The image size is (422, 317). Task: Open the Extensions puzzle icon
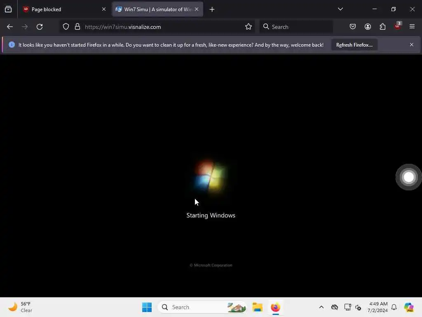click(x=382, y=27)
